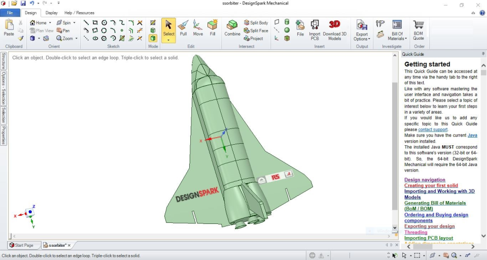Switch to 3D Mode highlighted icon
Image resolution: width=487 pixels, height=260 pixels.
coord(153,38)
